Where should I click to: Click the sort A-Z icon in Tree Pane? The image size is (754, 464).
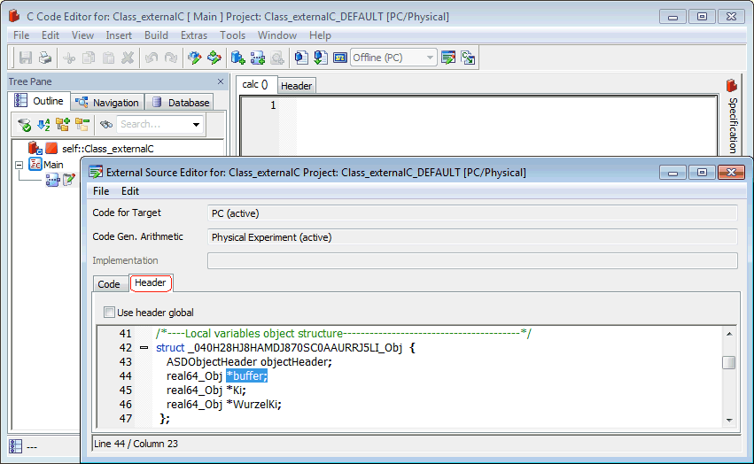pos(43,125)
